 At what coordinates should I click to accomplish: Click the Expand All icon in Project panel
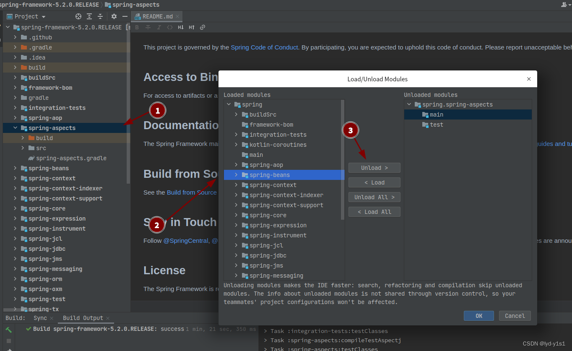(89, 16)
